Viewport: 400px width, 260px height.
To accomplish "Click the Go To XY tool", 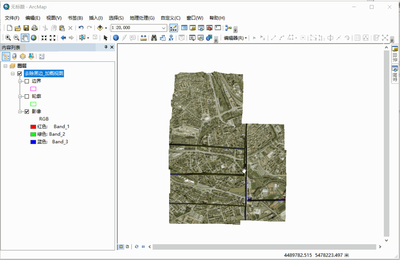I will (x=171, y=38).
